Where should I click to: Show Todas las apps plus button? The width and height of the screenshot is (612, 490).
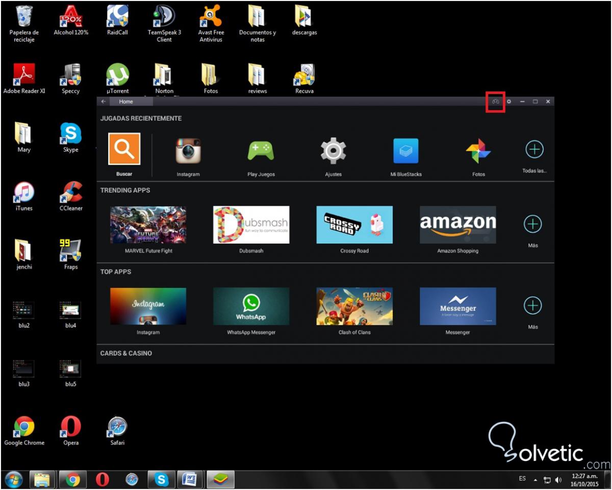(534, 150)
